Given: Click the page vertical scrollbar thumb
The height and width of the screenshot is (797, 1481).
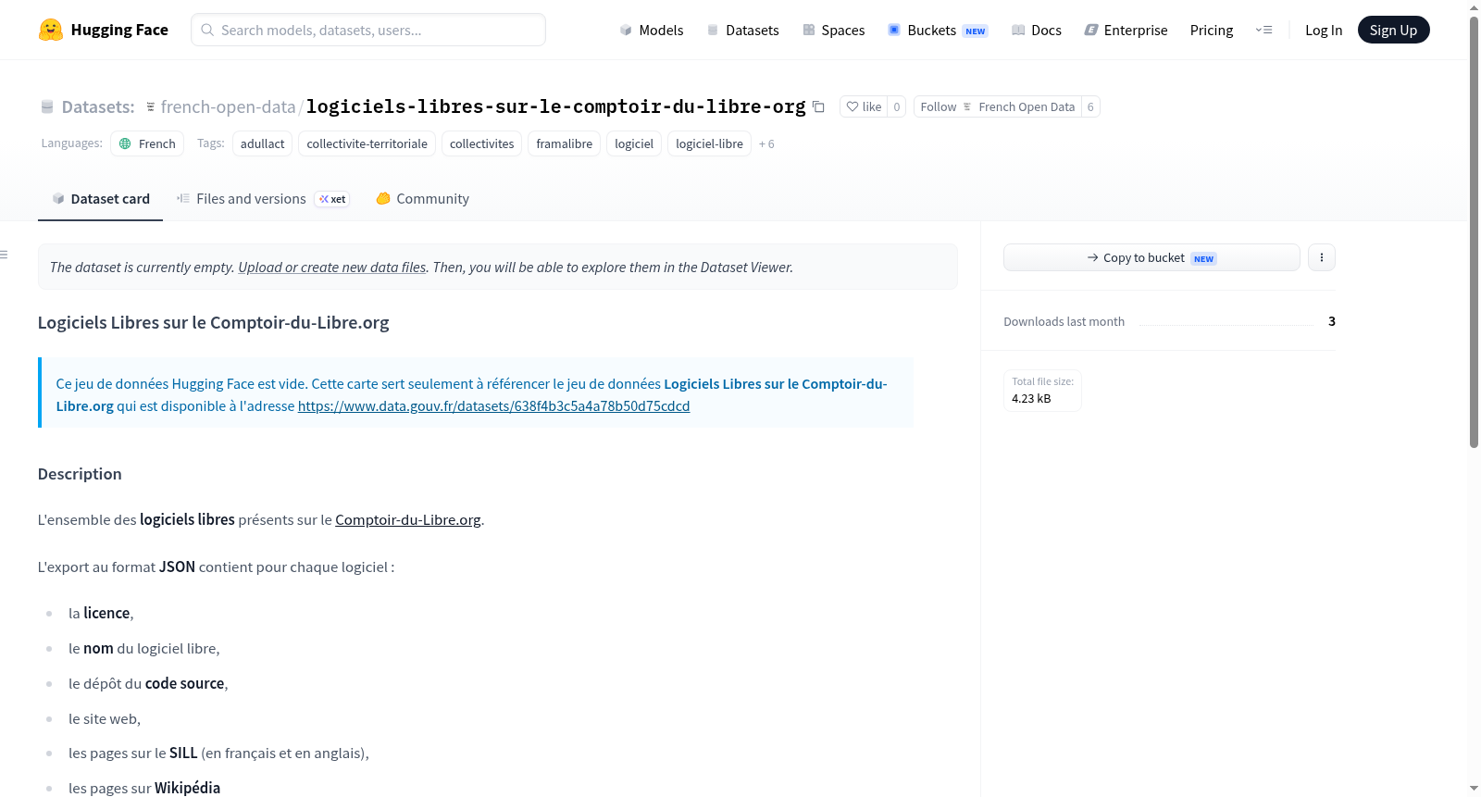Looking at the screenshot, I should [1474, 231].
